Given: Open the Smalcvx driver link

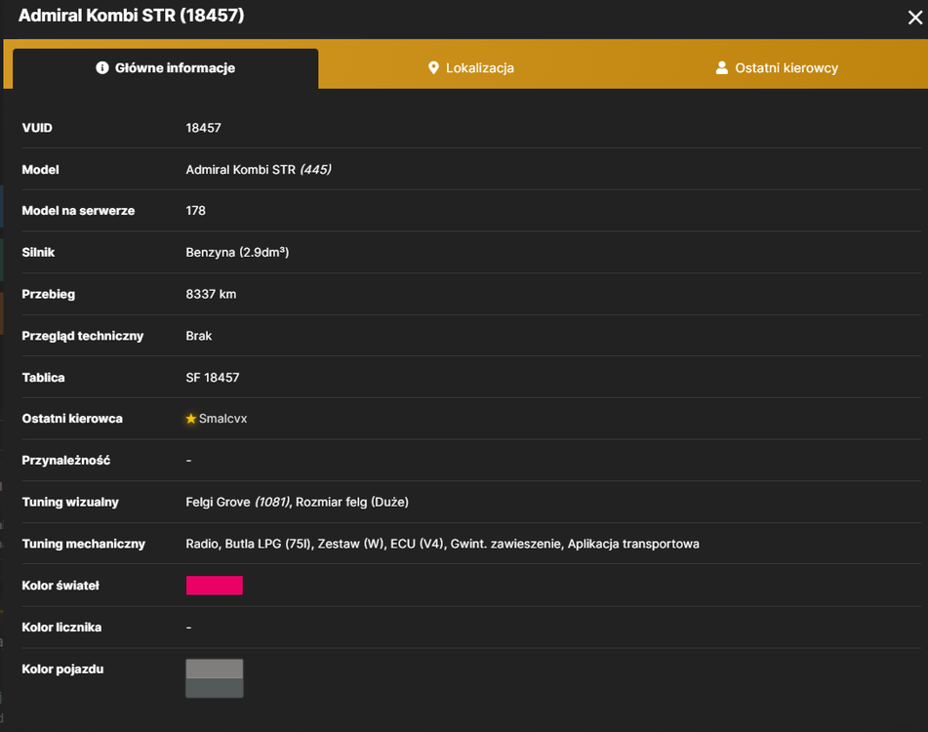Looking at the screenshot, I should pos(222,419).
